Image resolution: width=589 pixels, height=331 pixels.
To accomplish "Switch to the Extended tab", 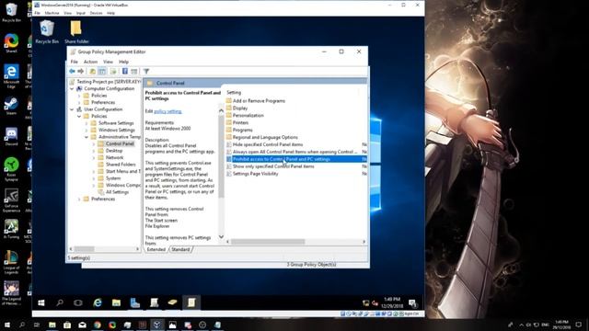I will [x=156, y=249].
